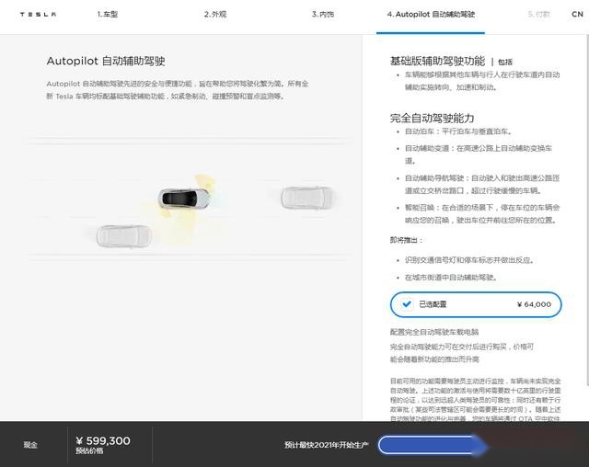The width and height of the screenshot is (589, 467).
Task: Click the white car in the lower lane
Action: [124, 236]
